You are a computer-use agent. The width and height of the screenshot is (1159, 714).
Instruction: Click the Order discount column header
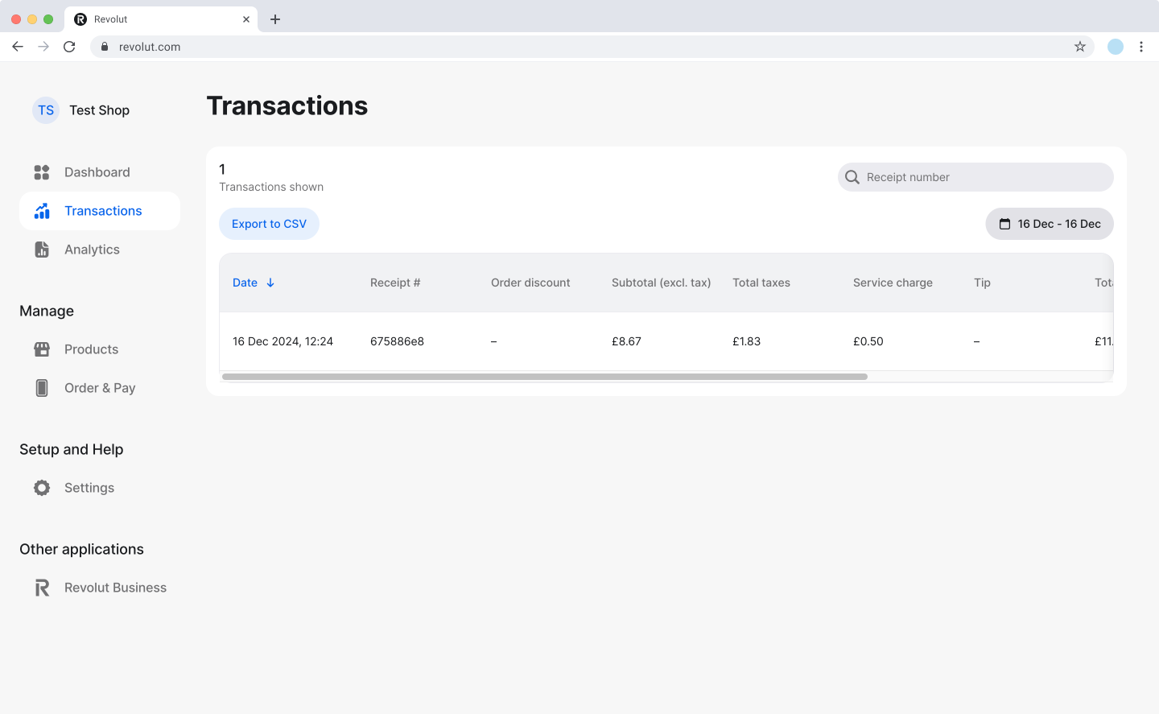click(530, 283)
